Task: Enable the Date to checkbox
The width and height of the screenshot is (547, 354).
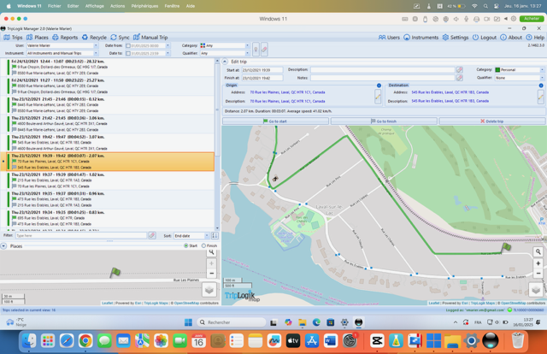Action: pyautogui.click(x=128, y=53)
